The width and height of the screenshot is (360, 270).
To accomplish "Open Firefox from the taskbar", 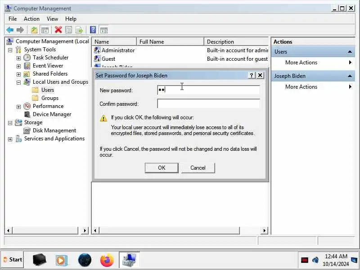I will point(107,260).
